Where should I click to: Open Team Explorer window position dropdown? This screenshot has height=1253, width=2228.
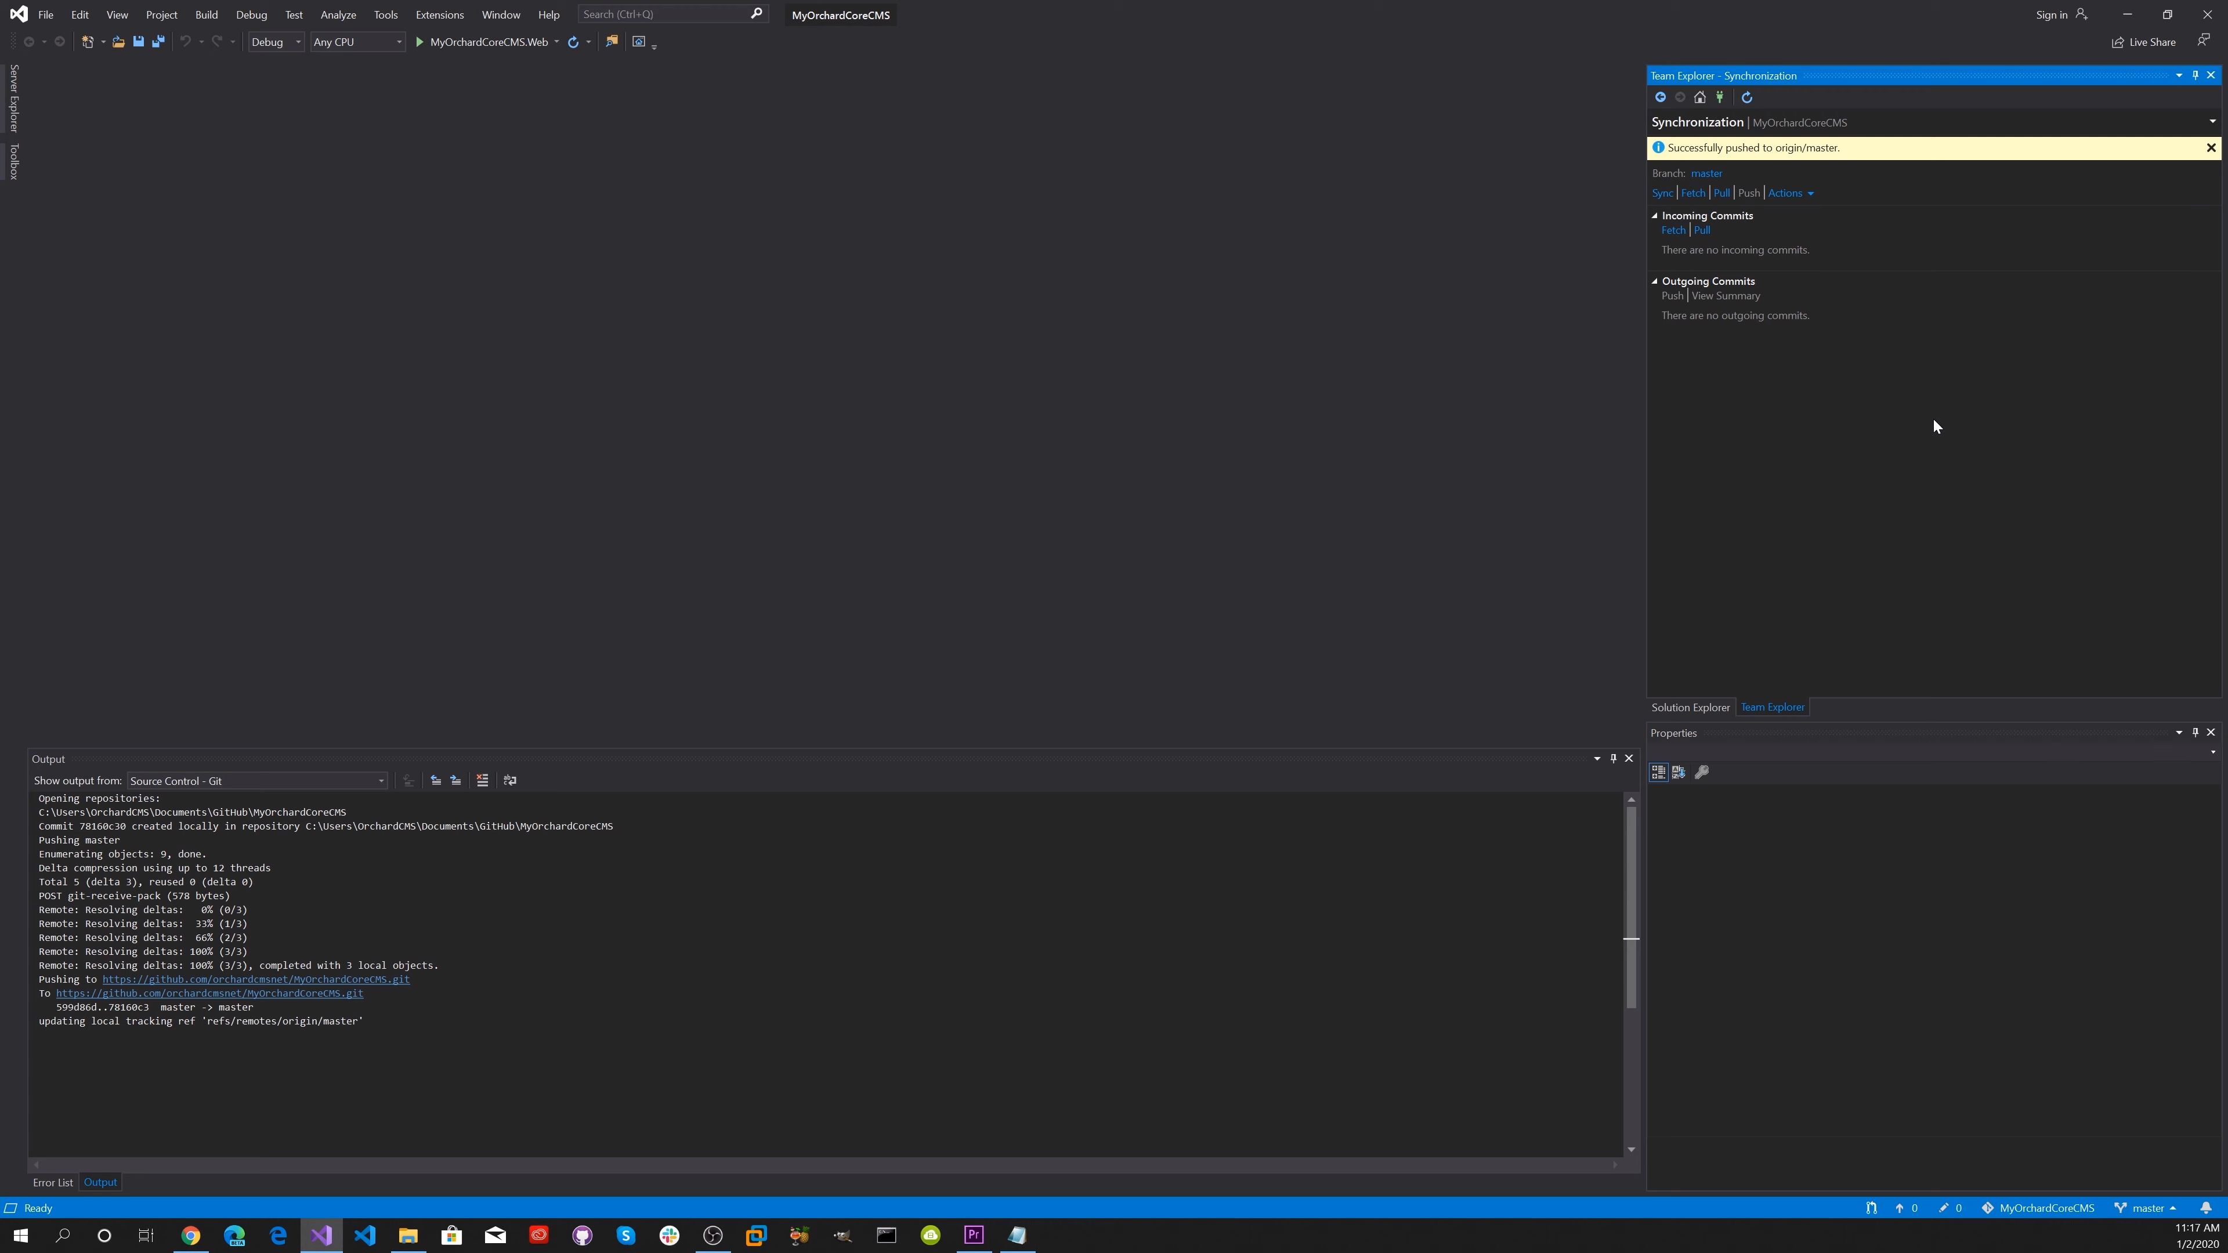point(2179,75)
